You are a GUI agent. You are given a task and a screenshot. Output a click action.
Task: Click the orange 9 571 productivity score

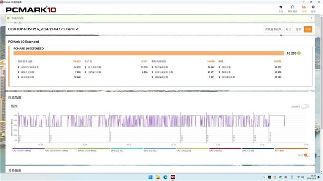(x=145, y=61)
